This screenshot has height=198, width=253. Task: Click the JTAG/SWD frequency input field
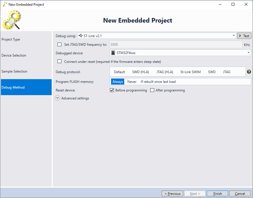tap(176, 44)
